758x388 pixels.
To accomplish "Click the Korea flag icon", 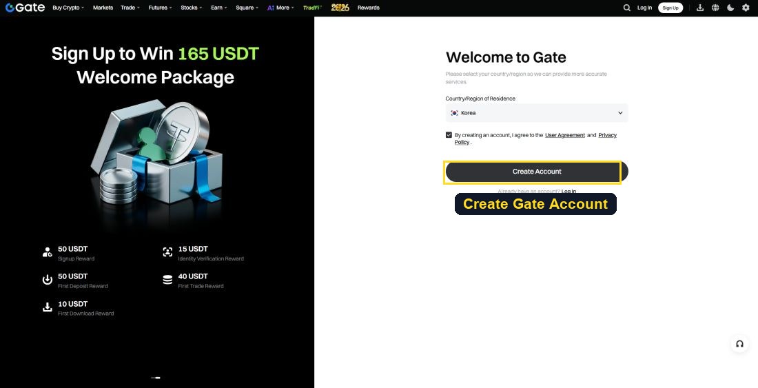I will point(454,113).
